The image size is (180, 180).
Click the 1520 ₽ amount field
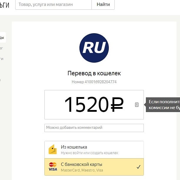(x=94, y=105)
